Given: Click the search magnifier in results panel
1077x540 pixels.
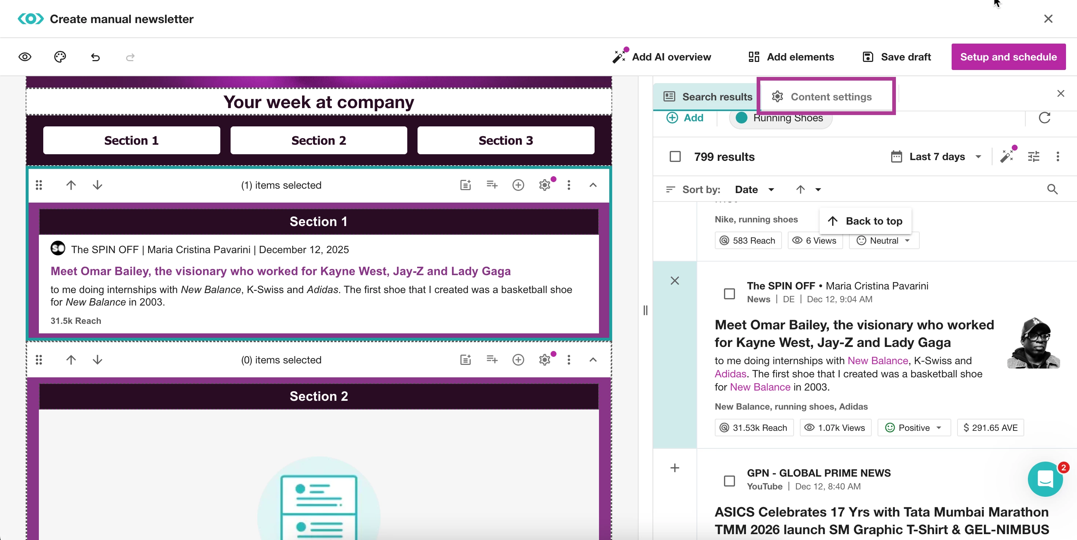Looking at the screenshot, I should [x=1052, y=189].
